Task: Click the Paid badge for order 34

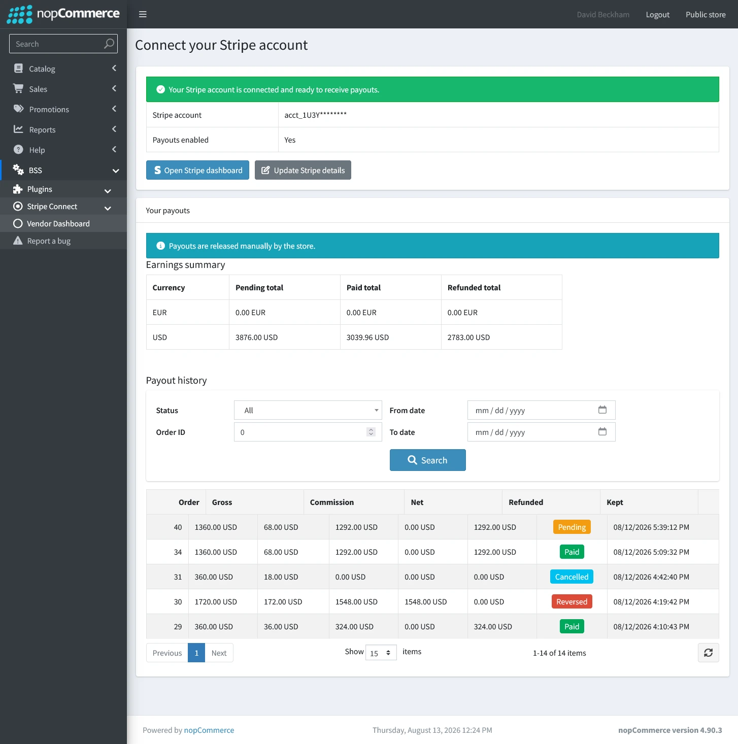Action: pos(572,552)
